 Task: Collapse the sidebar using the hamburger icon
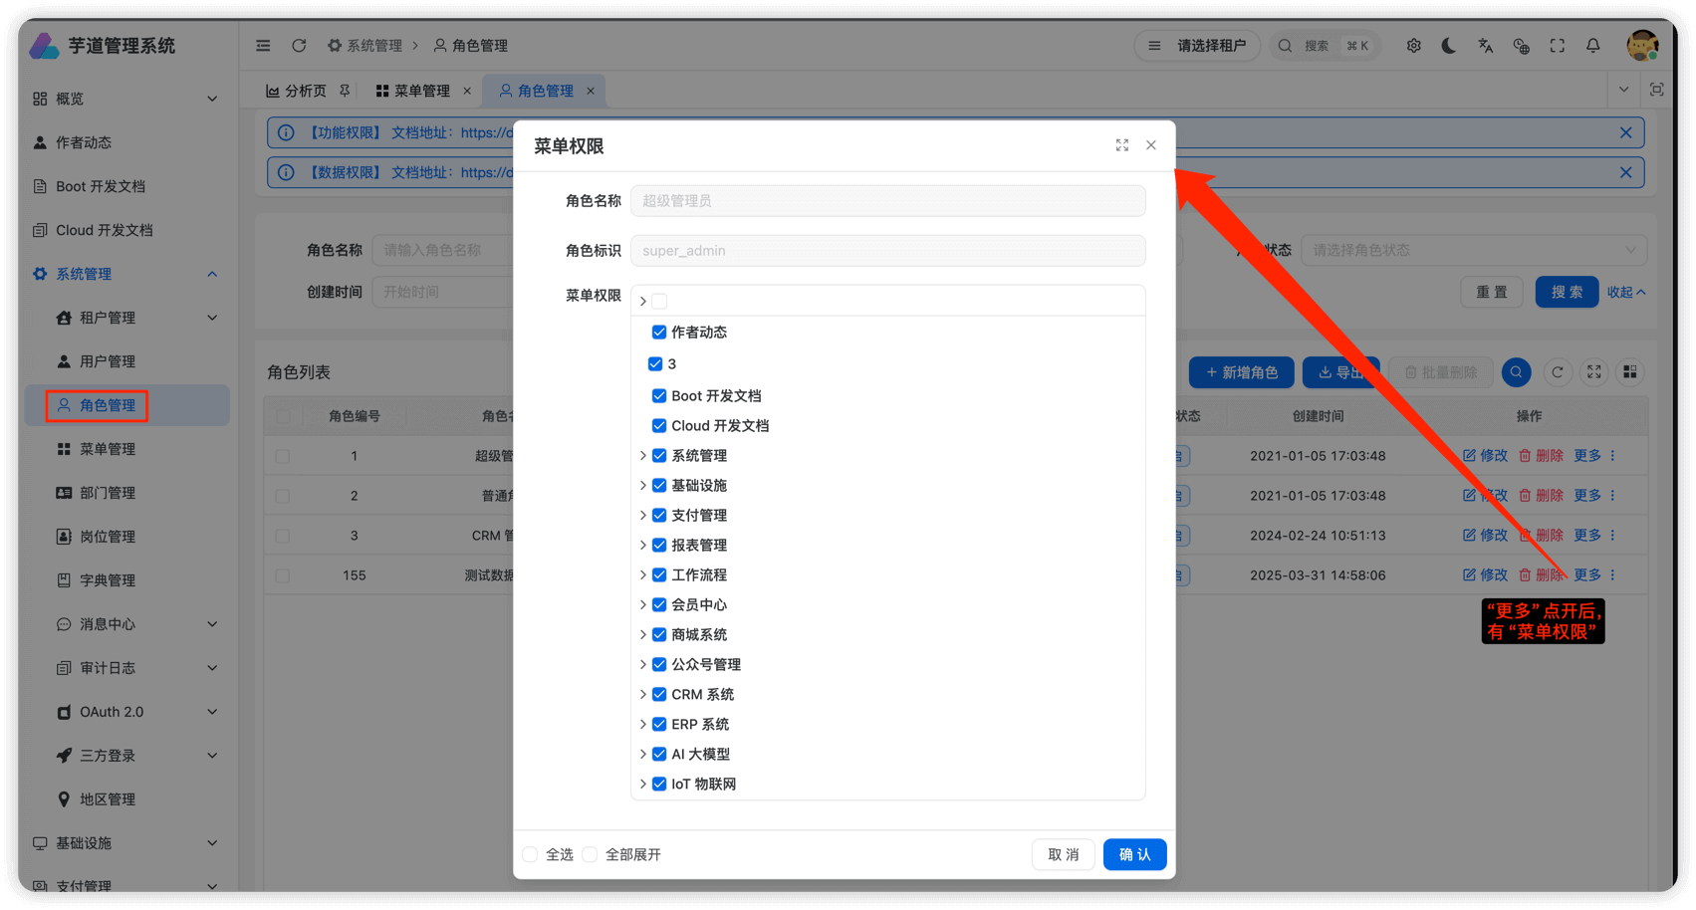[x=262, y=45]
